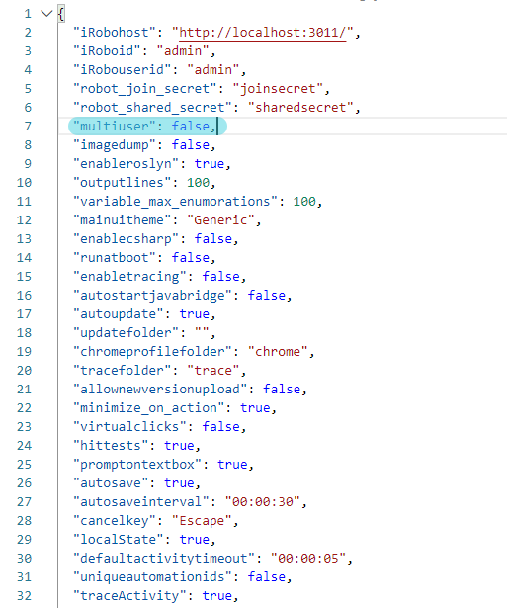Click the chromeprofilefolder chrome value
The image size is (507, 608).
click(278, 351)
